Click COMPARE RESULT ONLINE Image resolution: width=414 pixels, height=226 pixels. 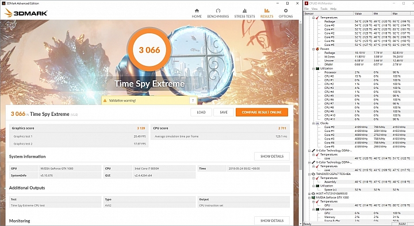[262, 112]
